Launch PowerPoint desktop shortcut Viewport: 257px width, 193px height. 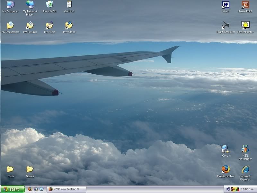[x=245, y=5]
